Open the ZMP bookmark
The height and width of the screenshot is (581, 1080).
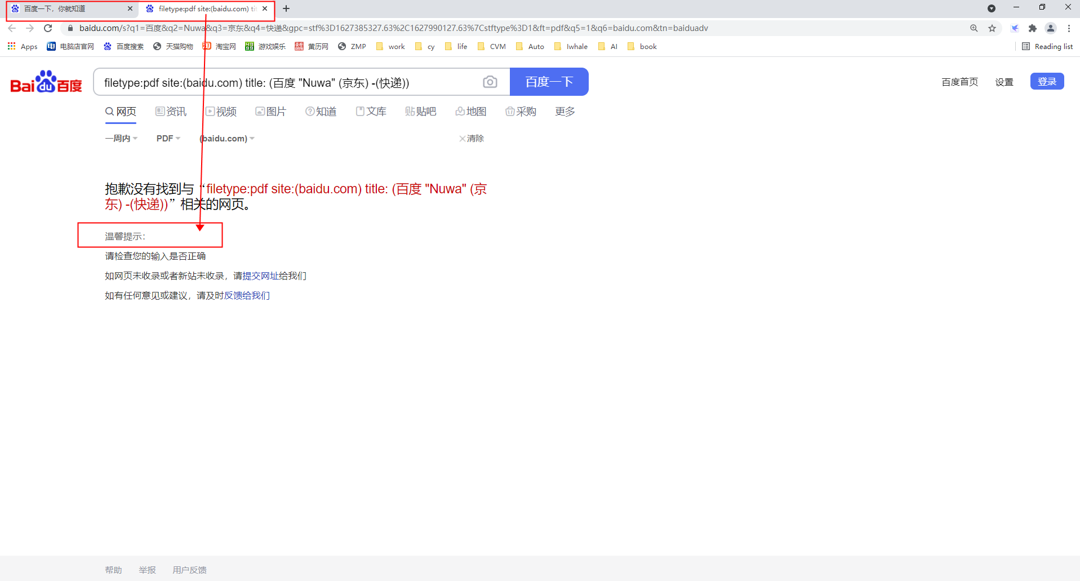tap(352, 47)
